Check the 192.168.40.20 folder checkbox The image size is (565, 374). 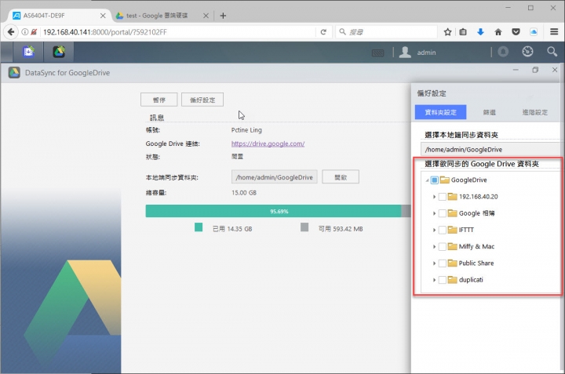pos(442,197)
